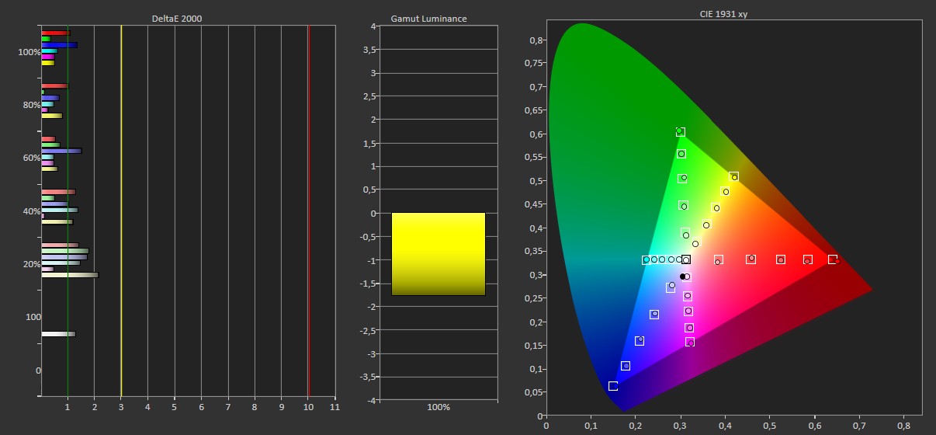Click the 100% label below the Gamut Luminance bar
The height and width of the screenshot is (435, 936).
tap(438, 407)
